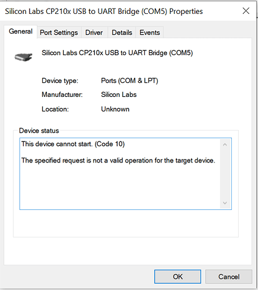
Task: Click the Silicon Labs manufacturer value
Action: point(119,95)
